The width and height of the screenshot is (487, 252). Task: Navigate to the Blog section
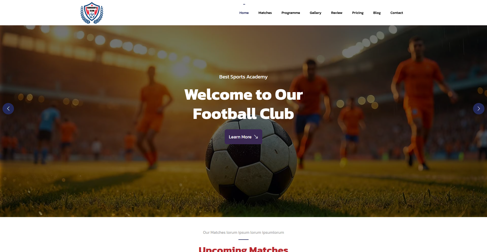[x=377, y=13]
